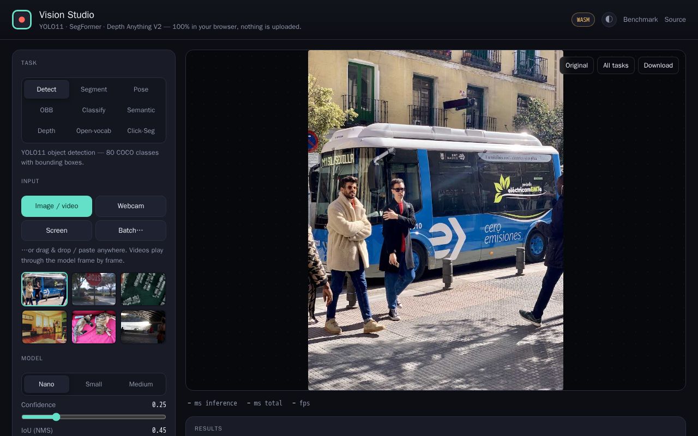Select the cats on pink sample thumbnail
This screenshot has height=436, width=698.
click(x=94, y=327)
